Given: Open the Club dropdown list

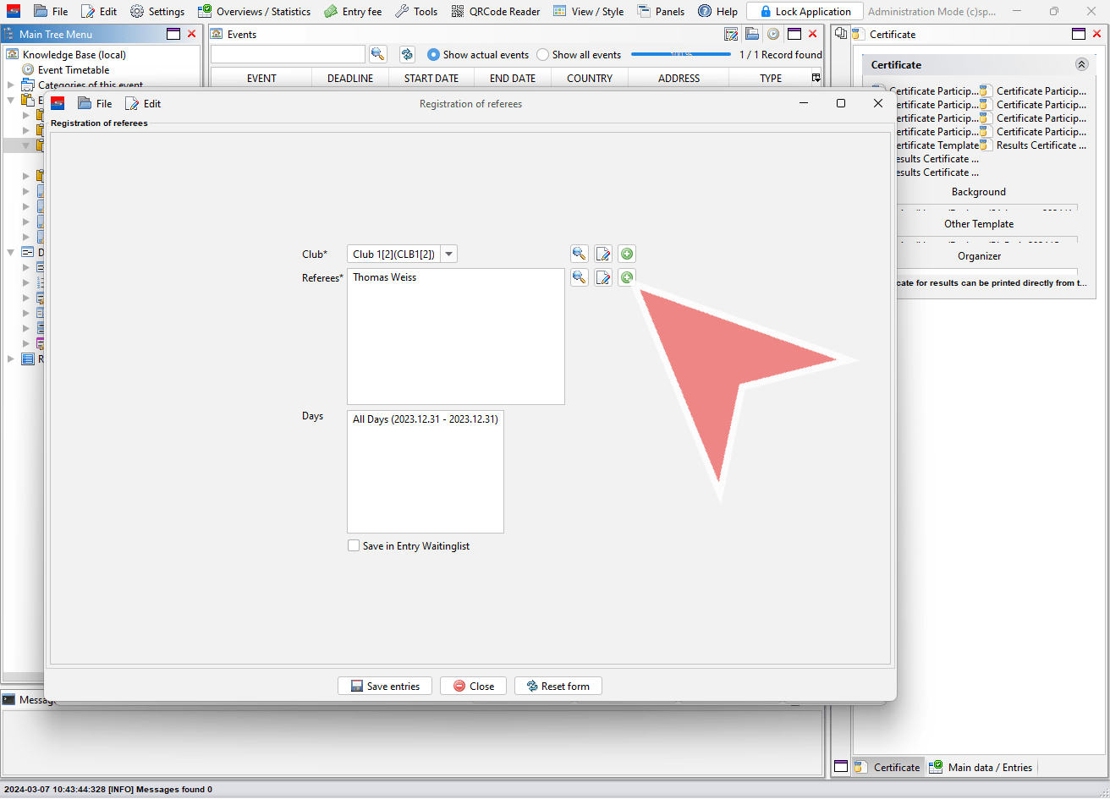Looking at the screenshot, I should click(449, 254).
